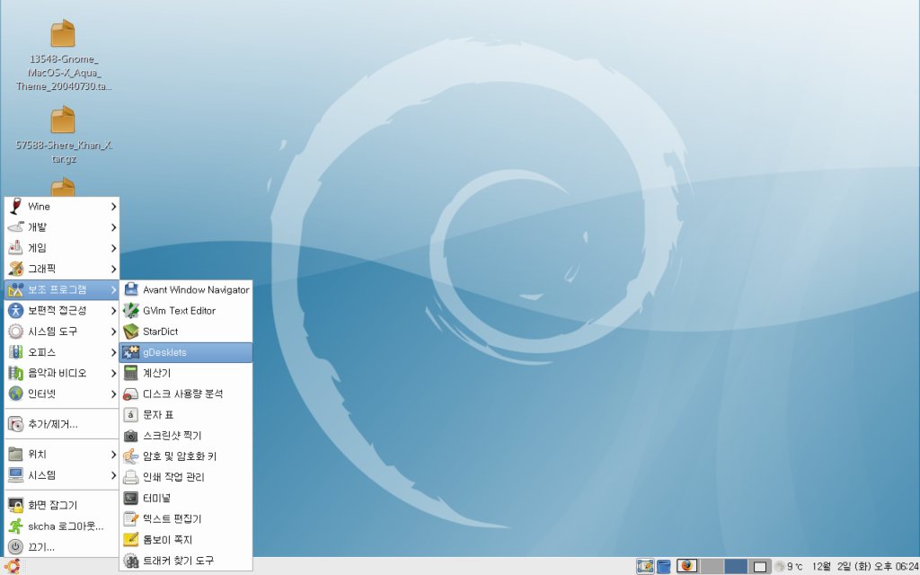Launch Avant Window Navigator from the submenu

[x=186, y=290]
